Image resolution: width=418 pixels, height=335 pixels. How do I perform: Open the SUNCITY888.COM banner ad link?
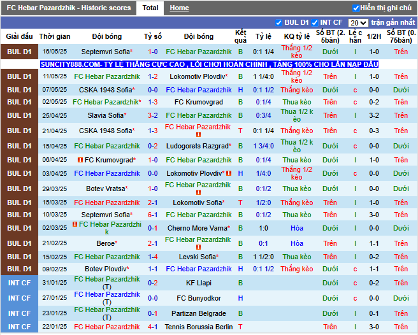pos(209,64)
